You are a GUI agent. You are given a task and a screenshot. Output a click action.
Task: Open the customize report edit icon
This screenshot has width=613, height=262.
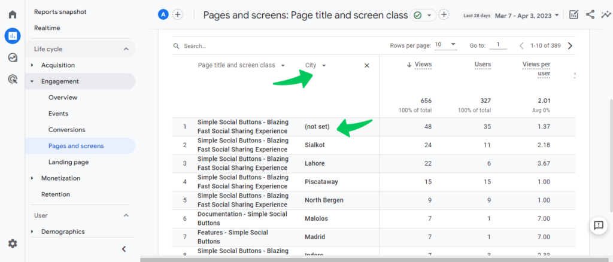[x=573, y=15]
